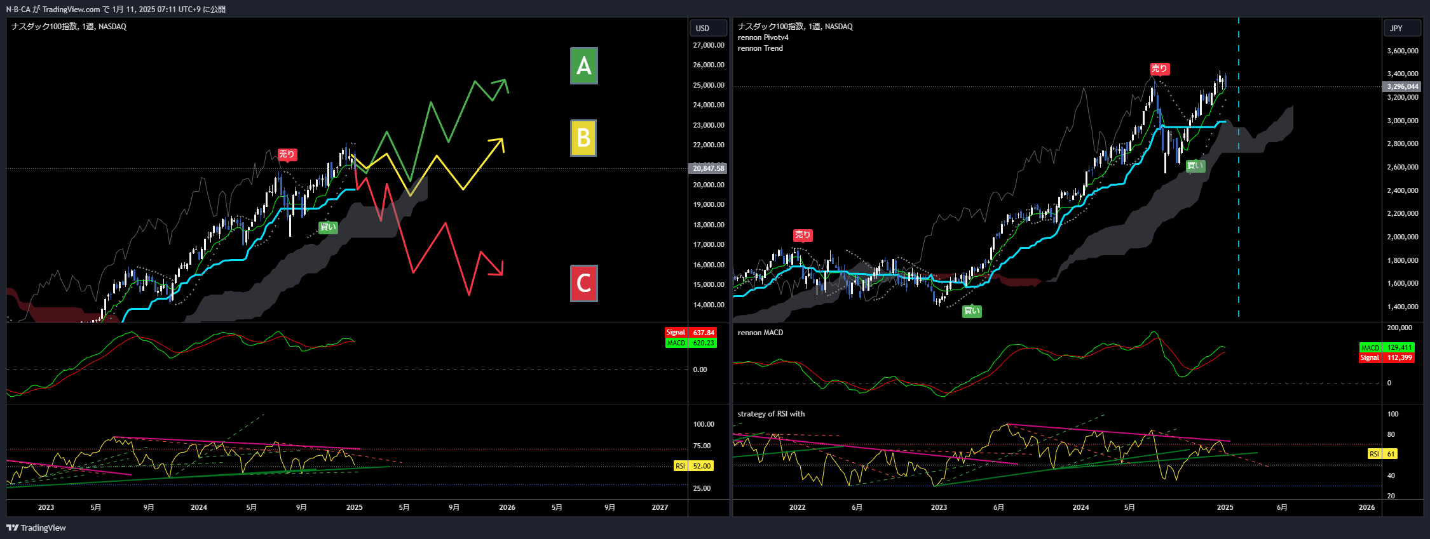Click the 2024 label on right chart time axis

(1080, 507)
